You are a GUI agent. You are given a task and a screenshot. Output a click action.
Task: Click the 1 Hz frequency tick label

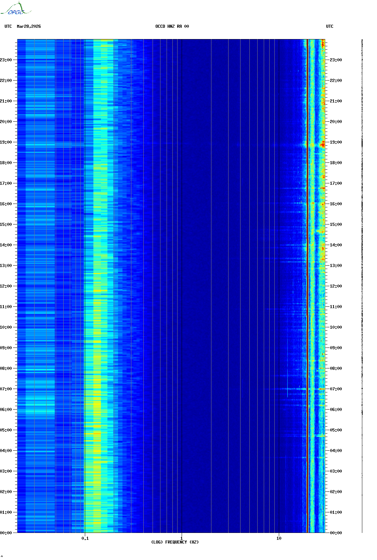click(181, 538)
